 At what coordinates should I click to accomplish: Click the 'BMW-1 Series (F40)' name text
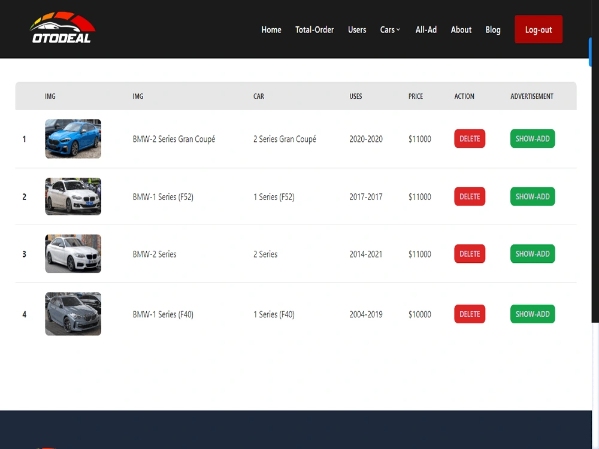[x=163, y=315]
